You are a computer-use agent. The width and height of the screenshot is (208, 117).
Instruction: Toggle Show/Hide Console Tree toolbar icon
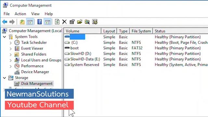(x=30, y=22)
